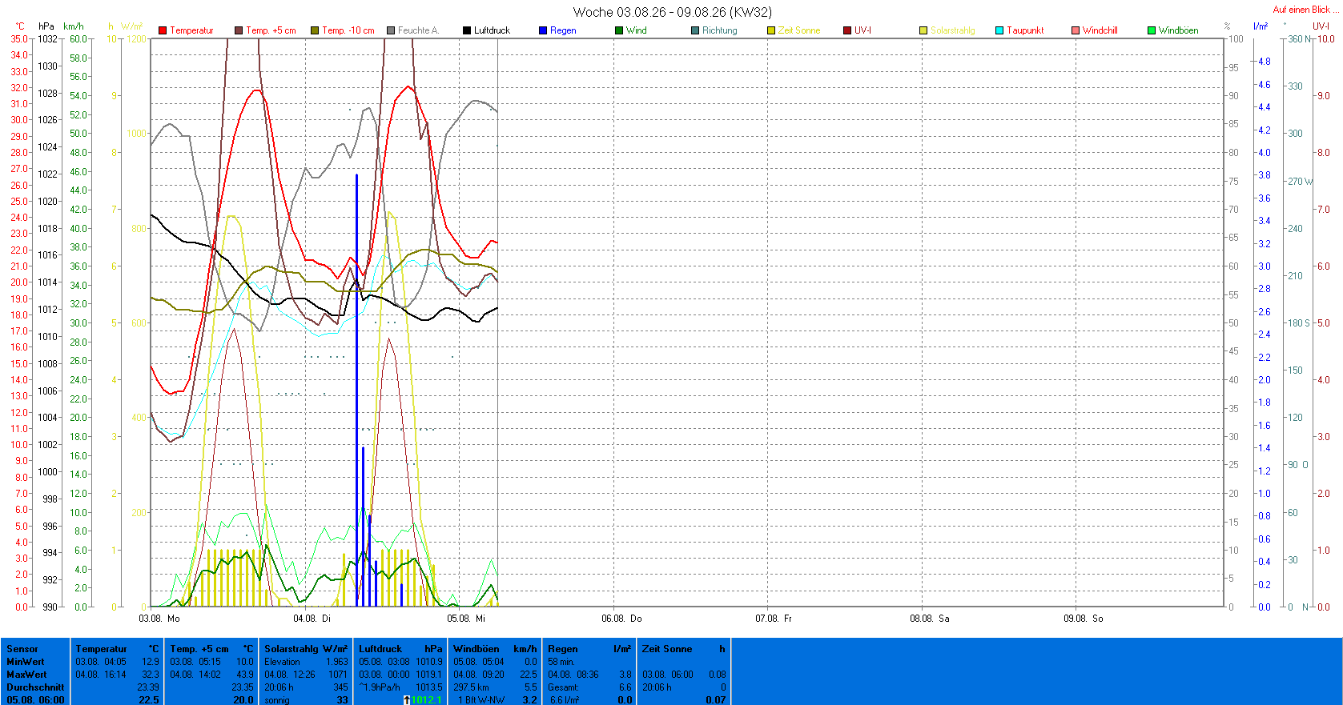
Task: Click the '05.08. 06:00' timestamp row label
Action: 35,700
